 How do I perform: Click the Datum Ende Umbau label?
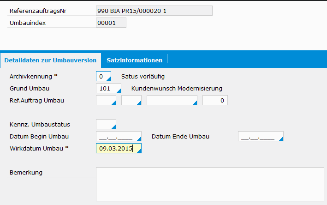pyautogui.click(x=180, y=136)
